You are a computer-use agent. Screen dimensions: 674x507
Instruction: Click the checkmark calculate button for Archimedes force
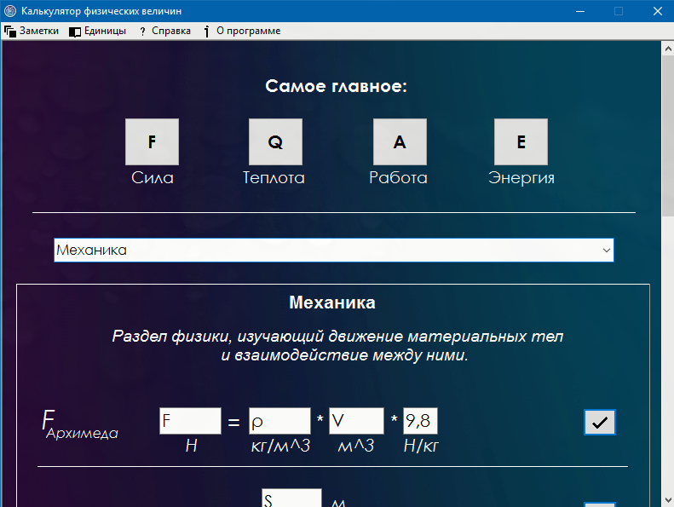[x=600, y=423]
